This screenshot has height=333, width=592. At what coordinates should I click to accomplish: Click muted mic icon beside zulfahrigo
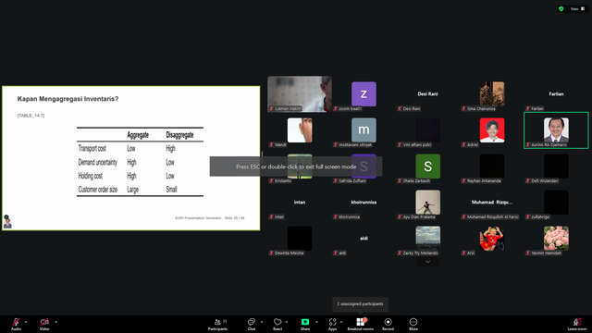click(528, 216)
